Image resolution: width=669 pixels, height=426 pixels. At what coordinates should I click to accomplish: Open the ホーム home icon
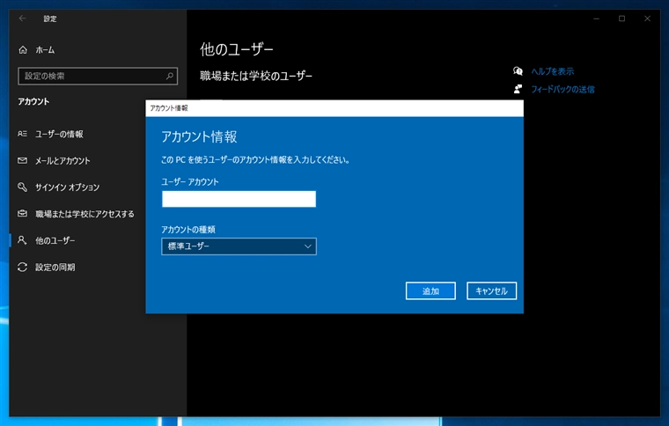[23, 50]
